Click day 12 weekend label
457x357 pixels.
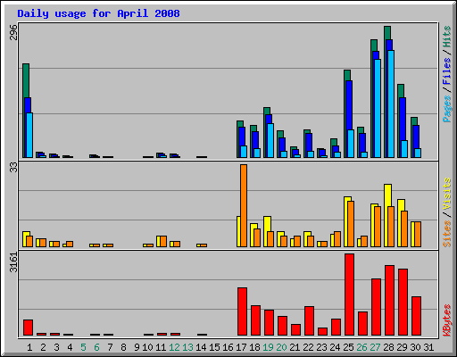click(x=174, y=347)
